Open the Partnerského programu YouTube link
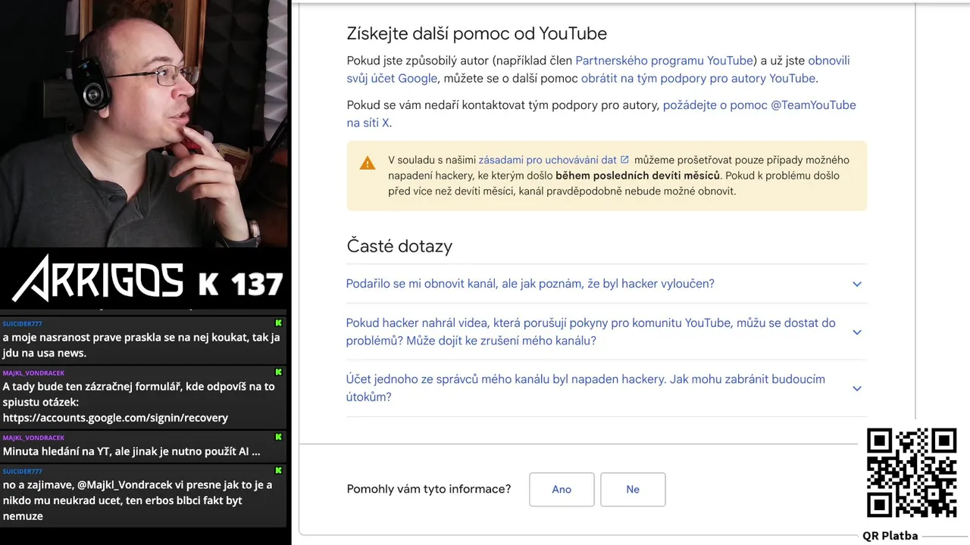The height and width of the screenshot is (545, 970). (x=664, y=61)
